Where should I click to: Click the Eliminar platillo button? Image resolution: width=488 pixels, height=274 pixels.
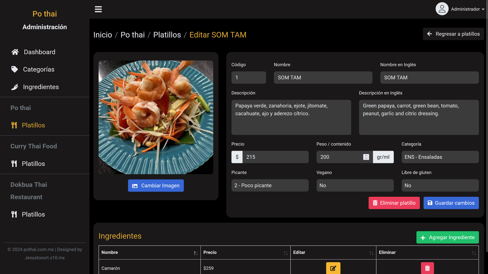(394, 203)
